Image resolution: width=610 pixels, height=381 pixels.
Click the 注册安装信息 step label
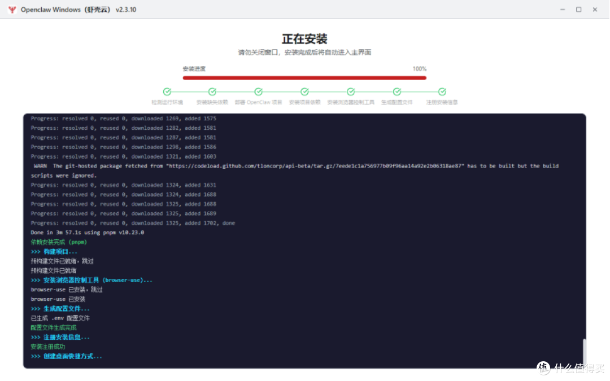pyautogui.click(x=442, y=103)
